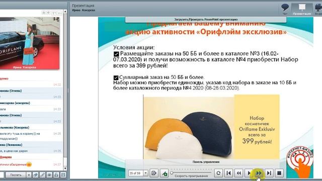Click the lock icon above the video

click(x=44, y=13)
